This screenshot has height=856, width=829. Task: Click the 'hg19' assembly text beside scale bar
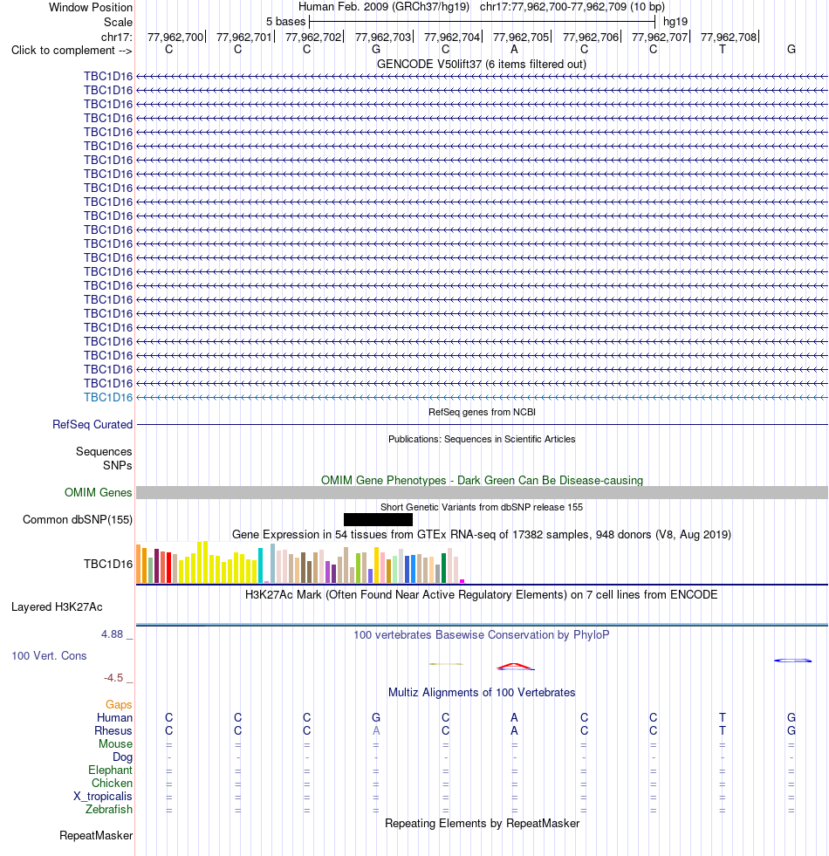[675, 22]
